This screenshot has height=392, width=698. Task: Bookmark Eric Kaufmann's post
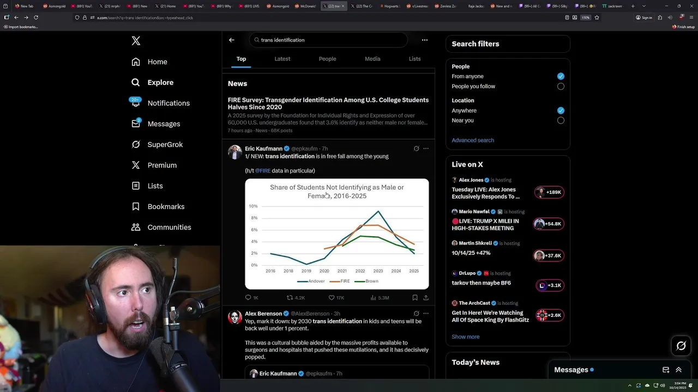[x=415, y=298]
